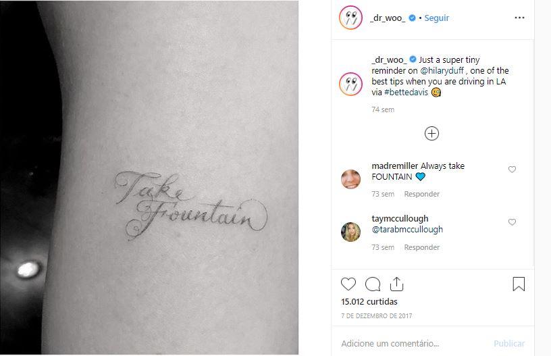Click the Seguir follow link

(436, 18)
